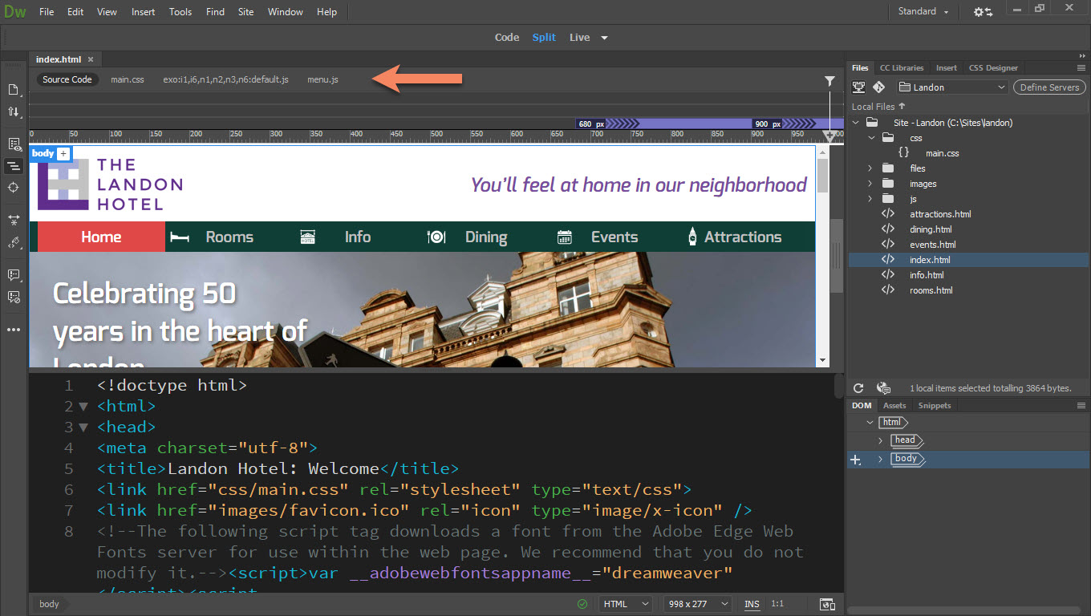Collapse the panels with the double-arrow icon
Viewport: 1091px width, 616px height.
[x=1082, y=56]
